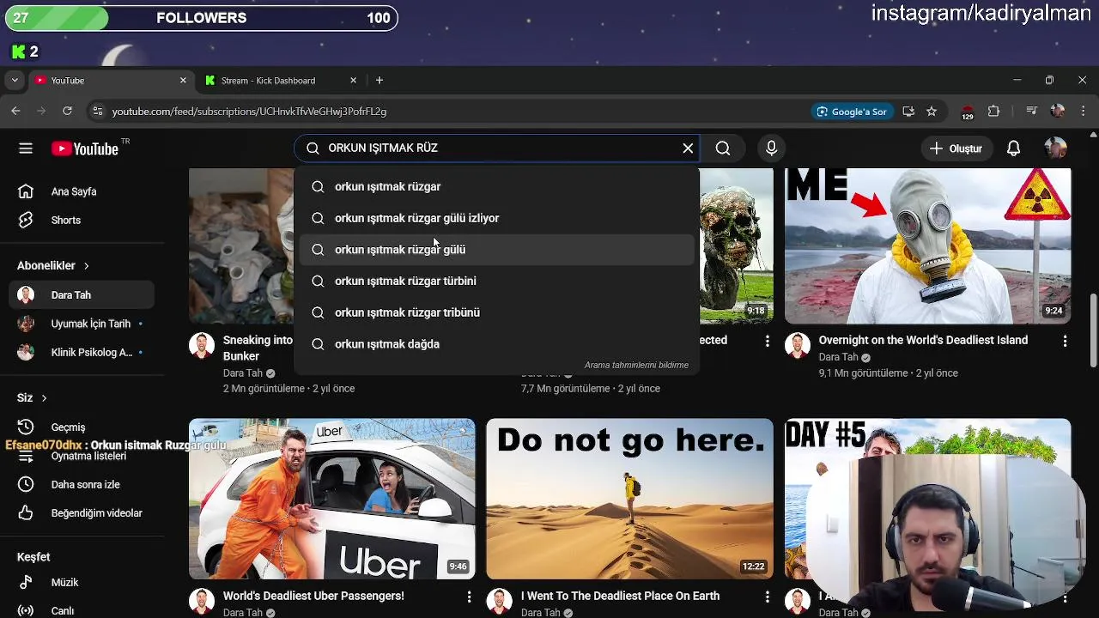The image size is (1099, 618).
Task: Open World's Deadliest Uber Passengers thumbnail
Action: coord(331,499)
